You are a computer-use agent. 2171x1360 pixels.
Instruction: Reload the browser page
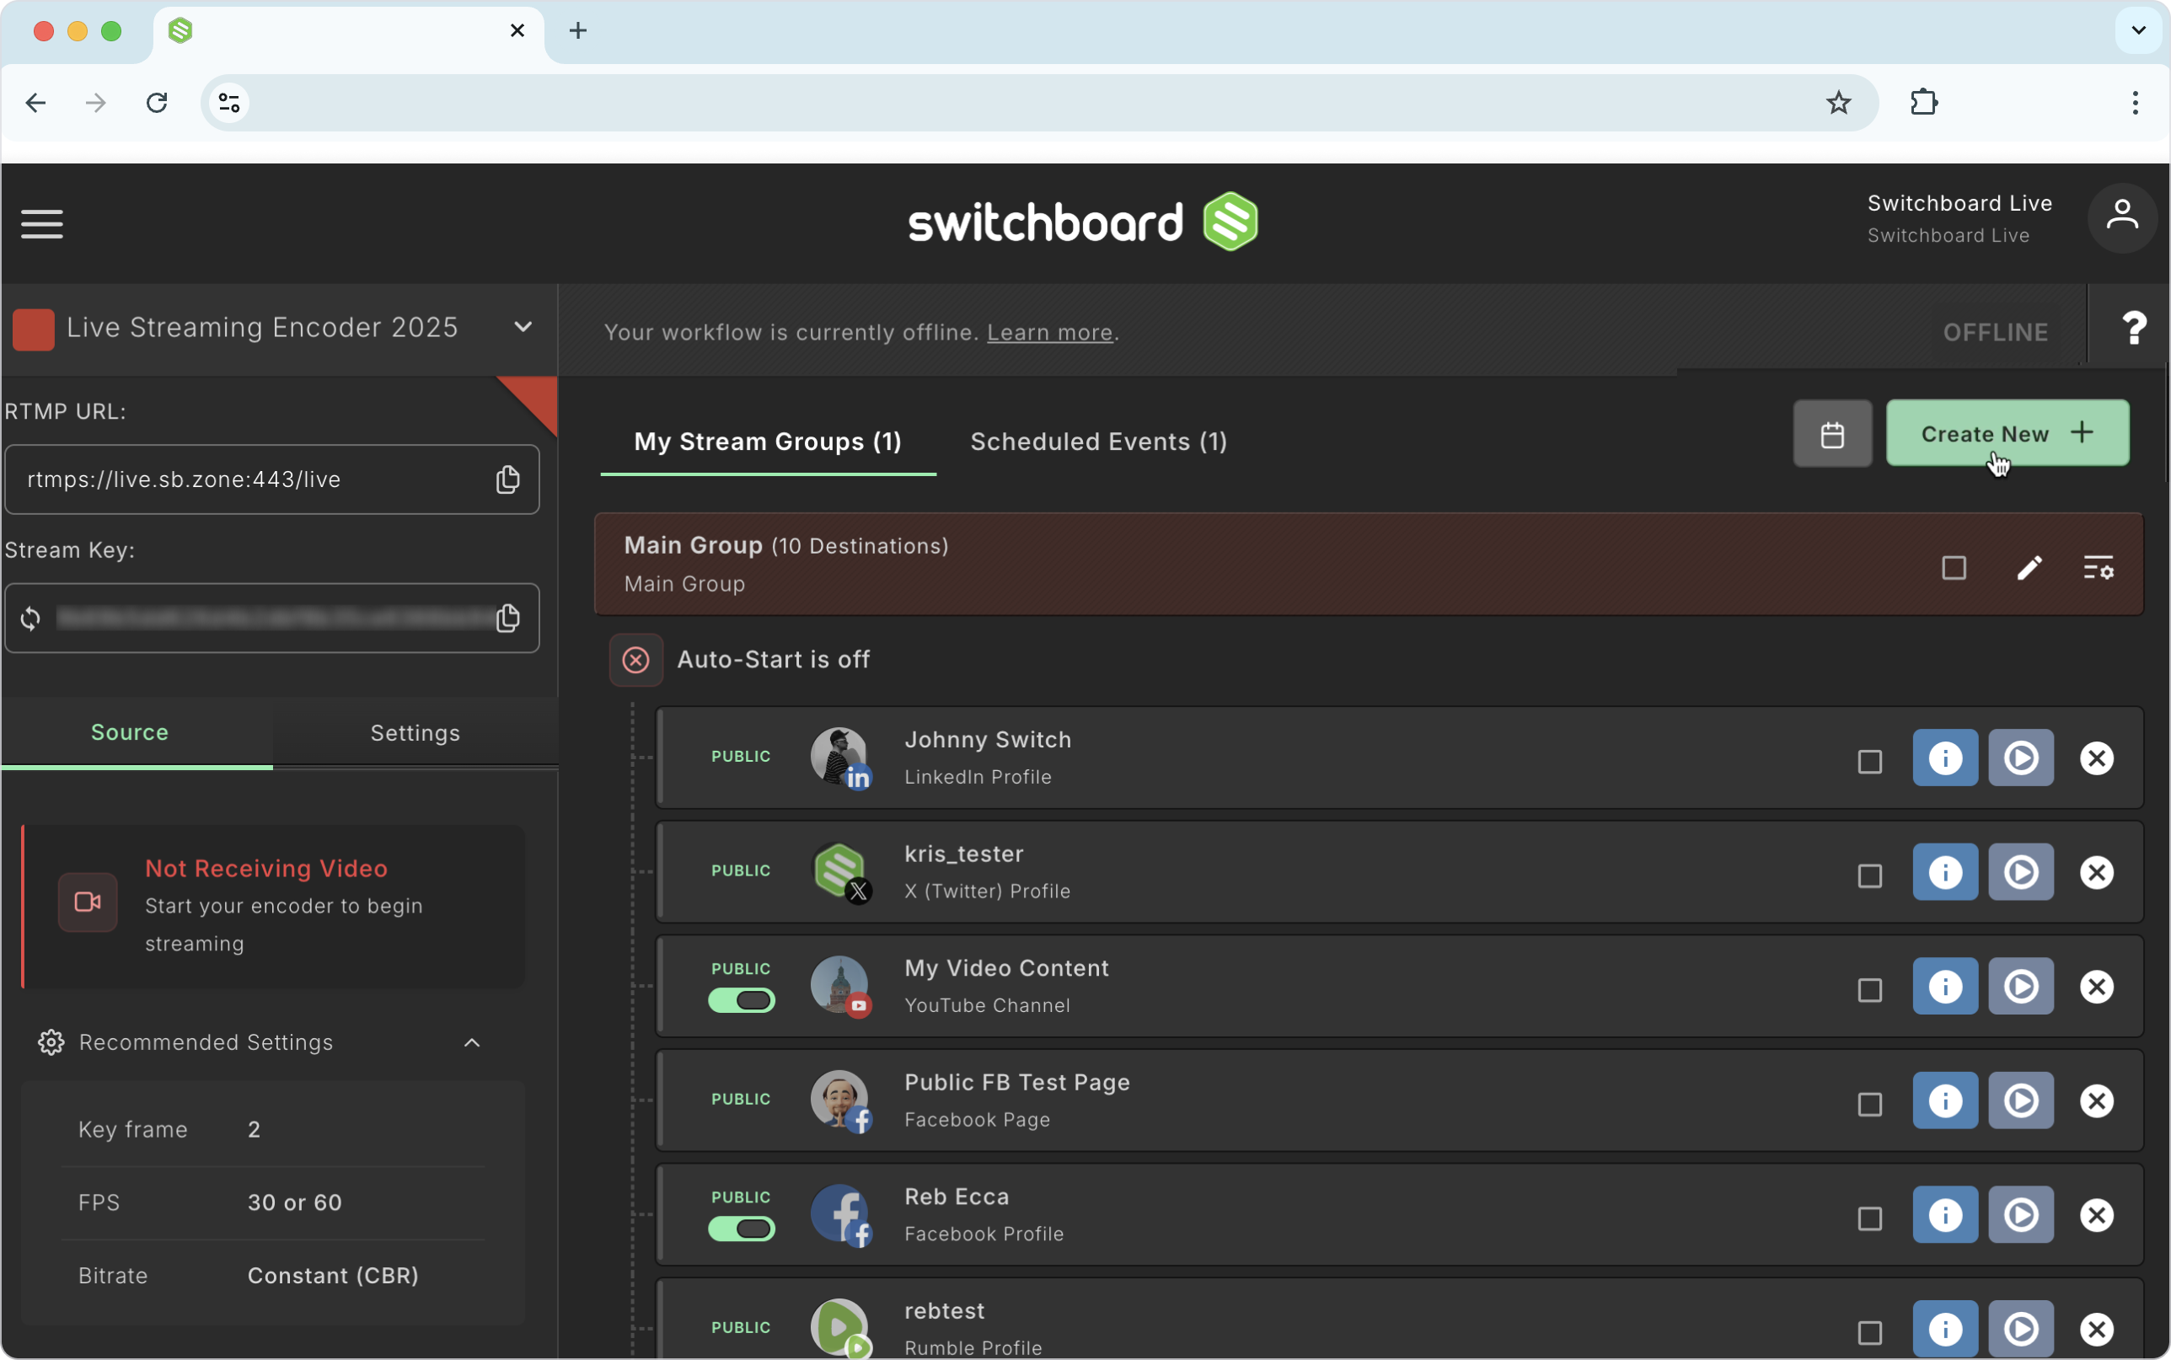[x=158, y=103]
